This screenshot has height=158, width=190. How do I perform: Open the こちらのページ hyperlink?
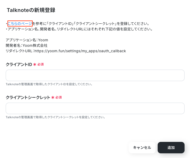(20, 23)
